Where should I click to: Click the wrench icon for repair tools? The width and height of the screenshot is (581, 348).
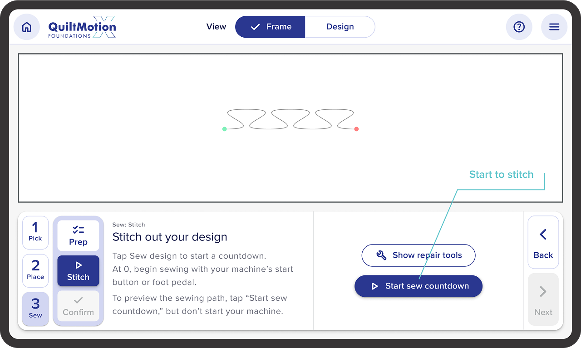pos(382,255)
